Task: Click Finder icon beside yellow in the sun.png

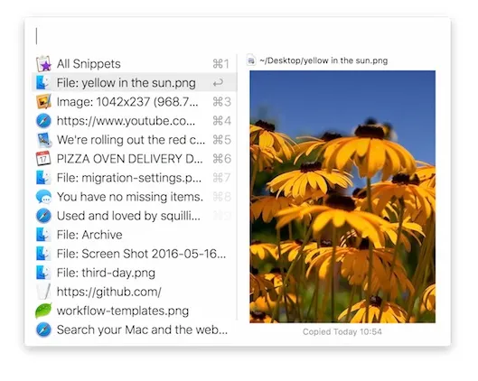Action: tap(43, 83)
